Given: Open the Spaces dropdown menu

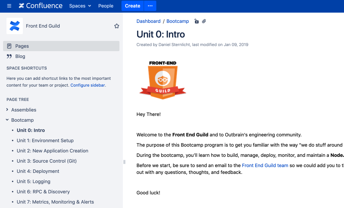Looking at the screenshot, I should (x=80, y=6).
